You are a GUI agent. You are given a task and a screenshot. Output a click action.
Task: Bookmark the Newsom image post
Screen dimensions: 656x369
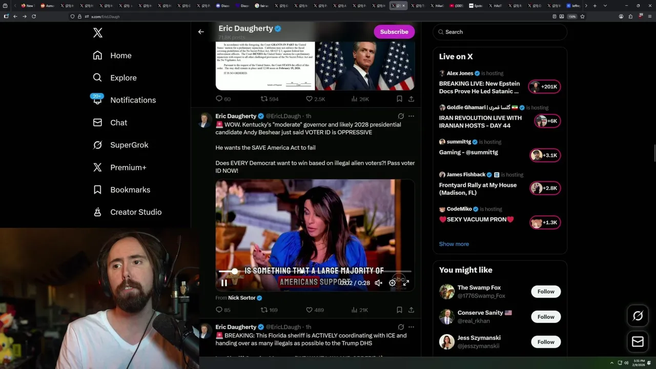tap(399, 99)
